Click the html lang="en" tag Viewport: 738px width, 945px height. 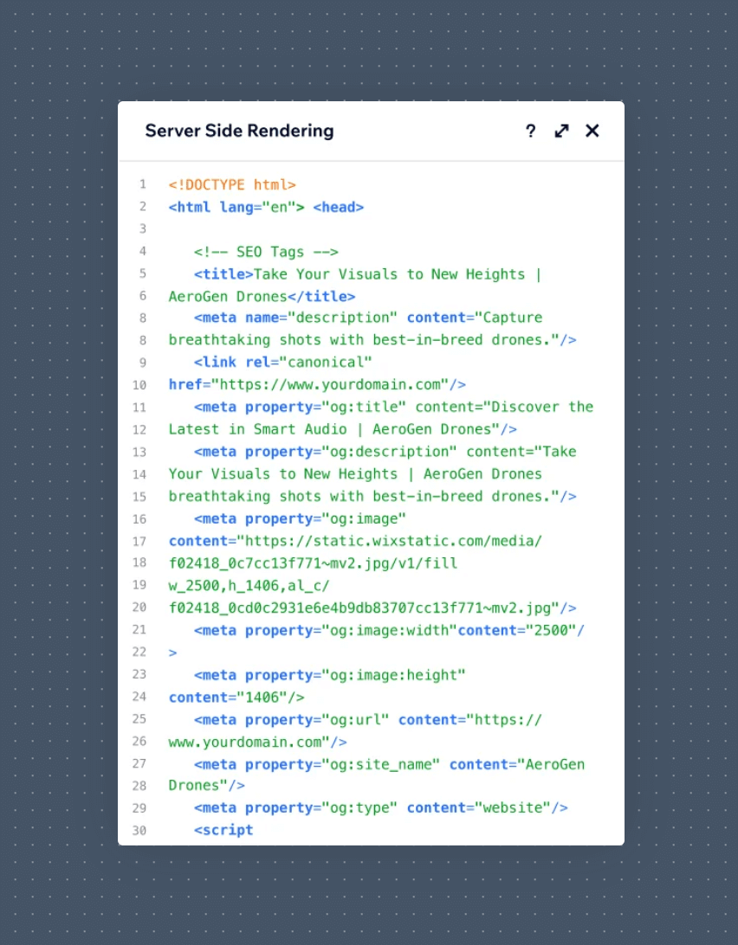[x=236, y=207]
